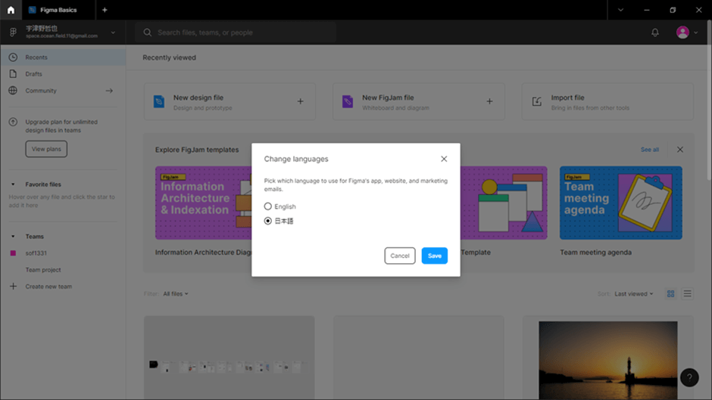Click the upgrade plan arrow icon
712x400 pixels.
tap(13, 122)
